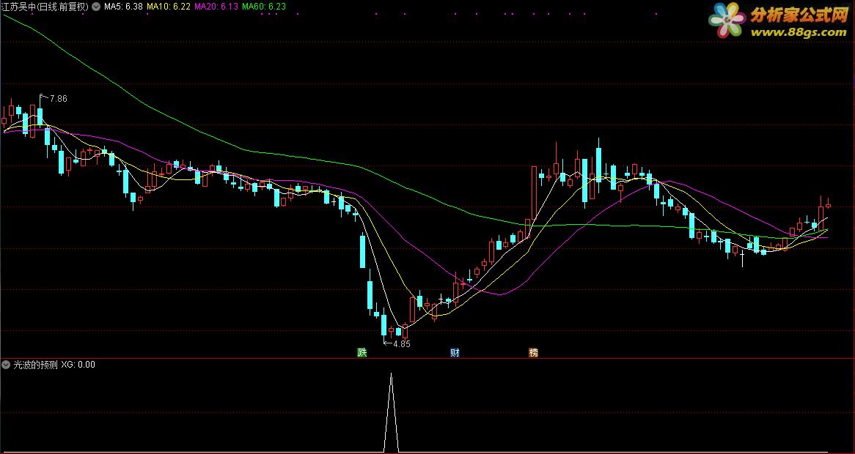Viewport: 855px width, 454px height.
Task: Click the XG: 0.00 value
Action: [78, 365]
